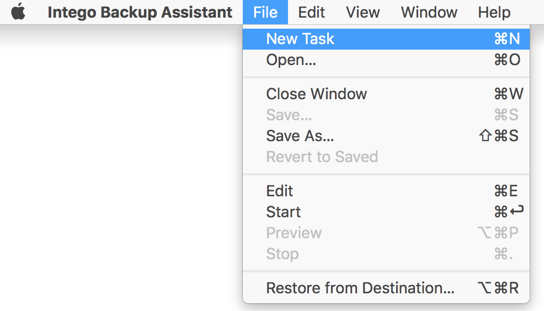Start the backup task via Start item
This screenshot has width=544, height=311.
[386, 212]
